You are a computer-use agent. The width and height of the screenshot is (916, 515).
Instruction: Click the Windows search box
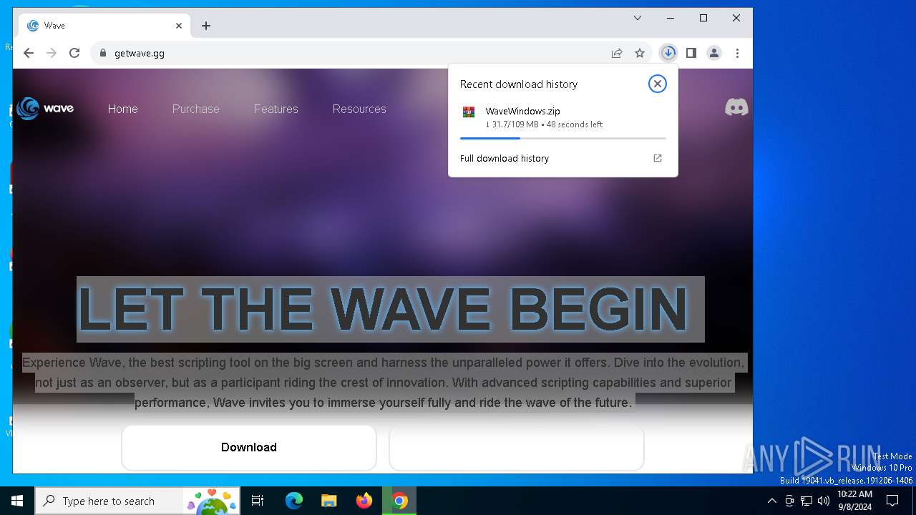point(138,501)
